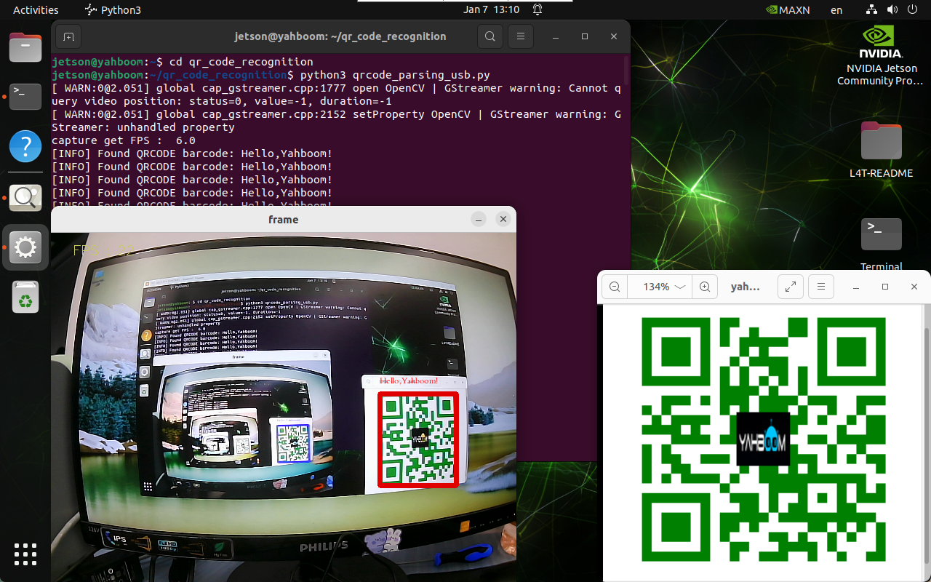The image size is (931, 582).
Task: Open the Trash from the dock
Action: (25, 297)
